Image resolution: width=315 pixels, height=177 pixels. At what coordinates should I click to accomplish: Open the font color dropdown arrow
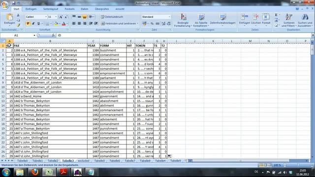(x=67, y=24)
